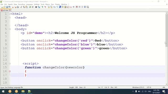Image resolution: width=168 pixels, height=94 pixels.
Task: Open the Plugins menu
Action: (x=57, y=4)
